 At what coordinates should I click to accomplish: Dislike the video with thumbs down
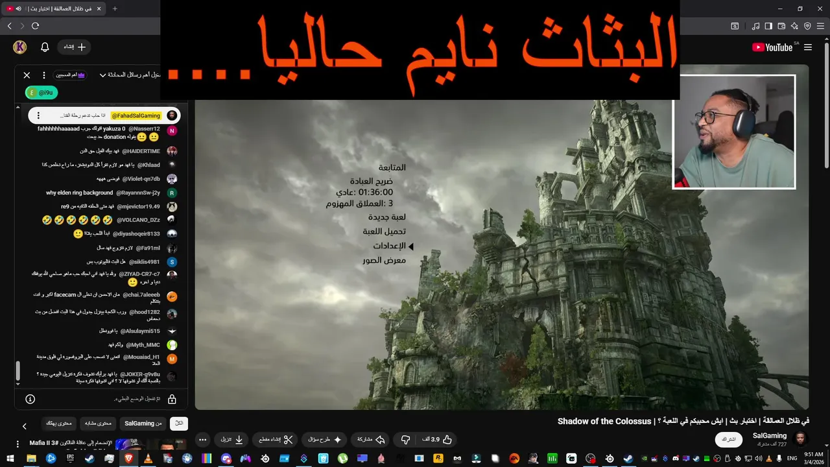click(x=405, y=440)
